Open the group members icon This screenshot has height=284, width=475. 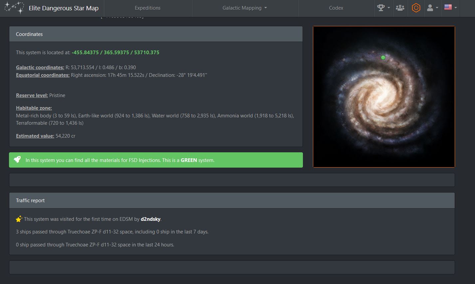click(400, 8)
